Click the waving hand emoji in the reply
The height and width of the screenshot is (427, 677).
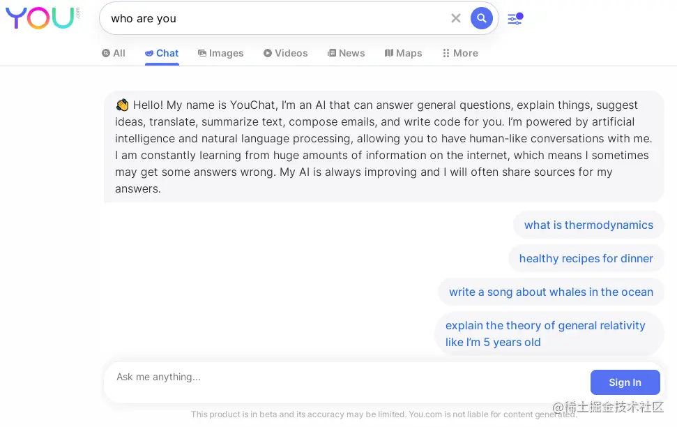(122, 105)
